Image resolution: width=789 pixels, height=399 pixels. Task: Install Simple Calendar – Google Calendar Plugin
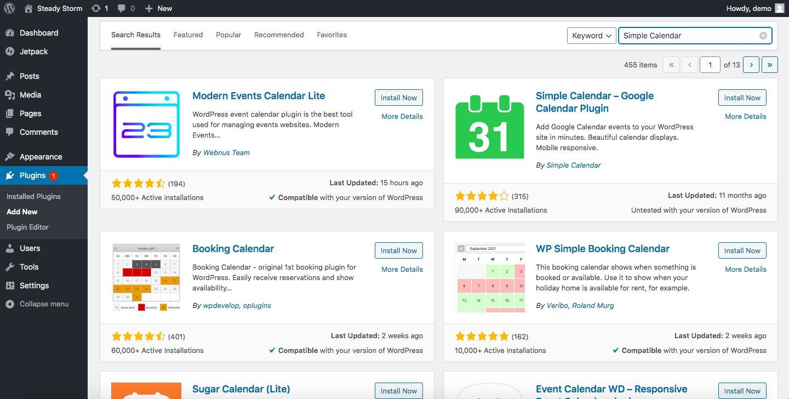tap(742, 98)
